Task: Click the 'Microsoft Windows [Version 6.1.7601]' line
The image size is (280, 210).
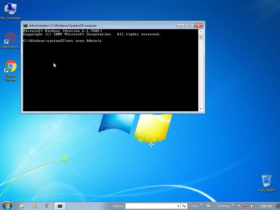Action: (63, 31)
